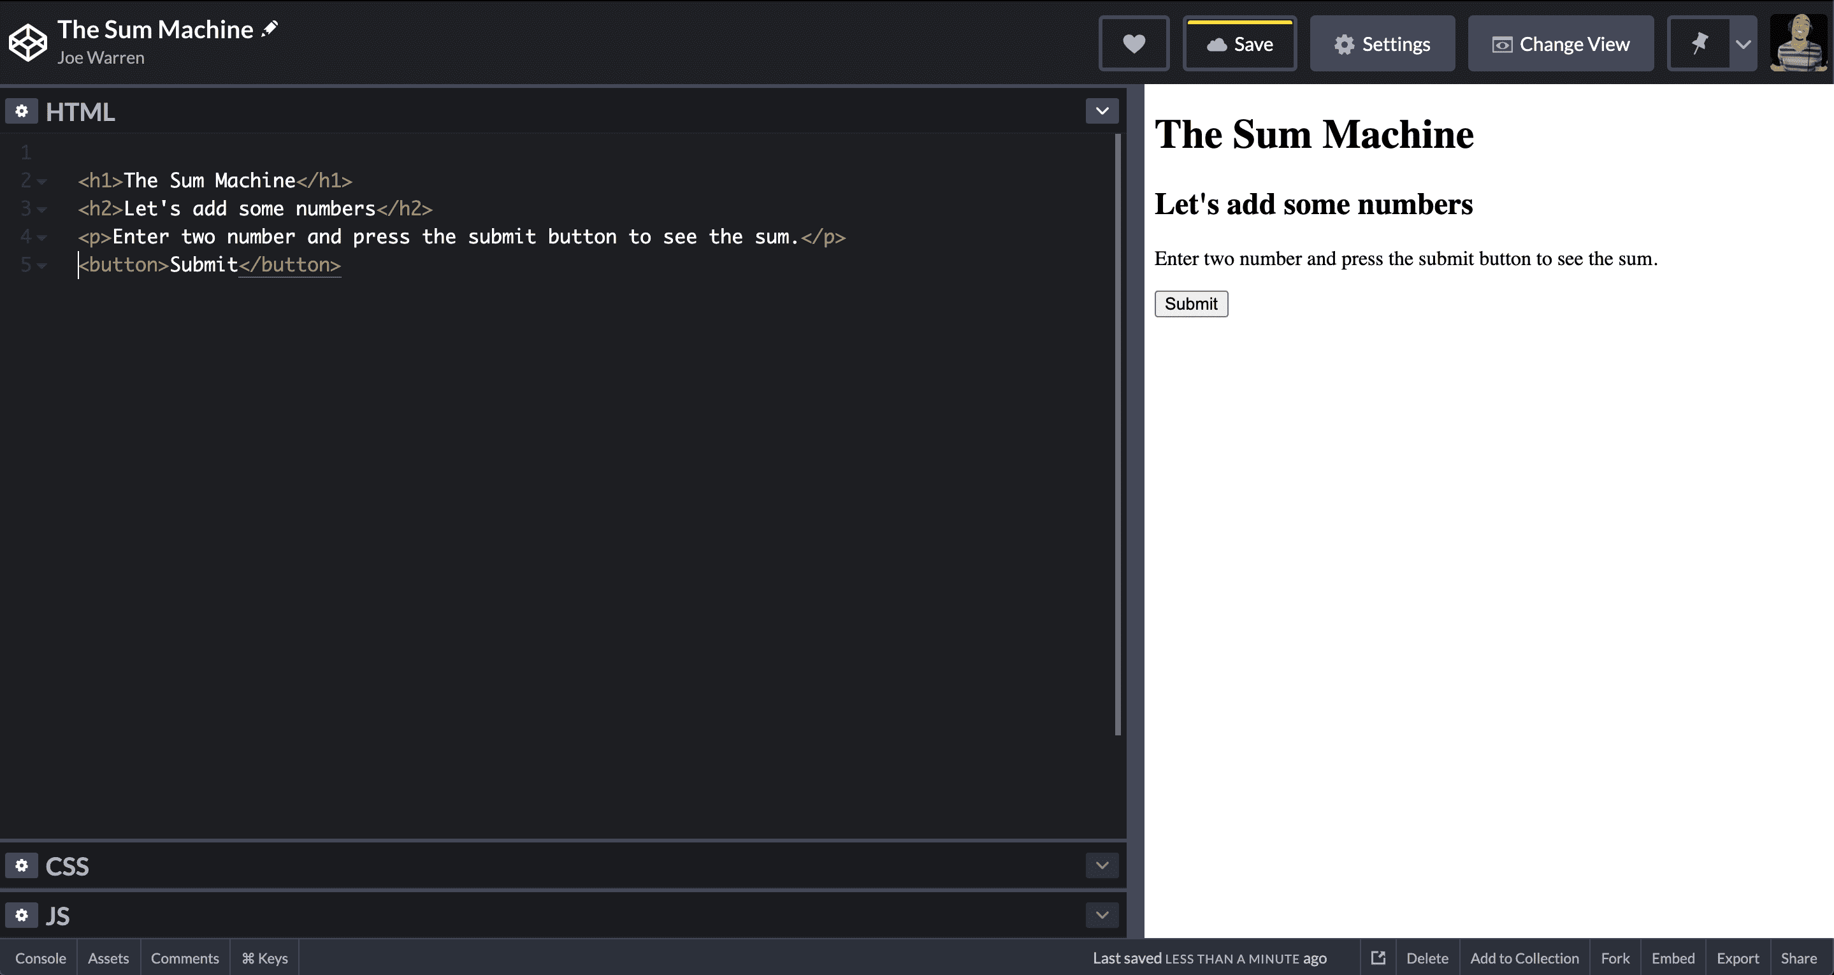Open the dropdown arrow beside pin

(x=1743, y=44)
